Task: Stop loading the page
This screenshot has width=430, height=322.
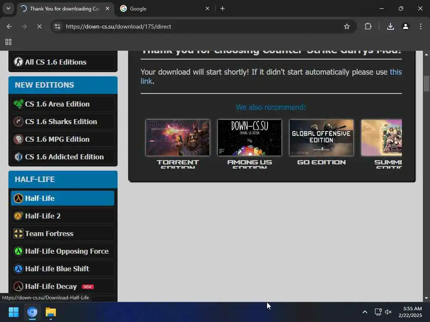Action: click(39, 26)
